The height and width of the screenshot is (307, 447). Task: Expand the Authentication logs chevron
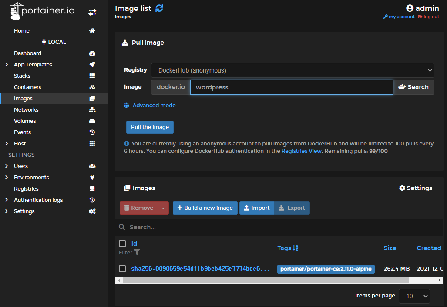point(7,200)
